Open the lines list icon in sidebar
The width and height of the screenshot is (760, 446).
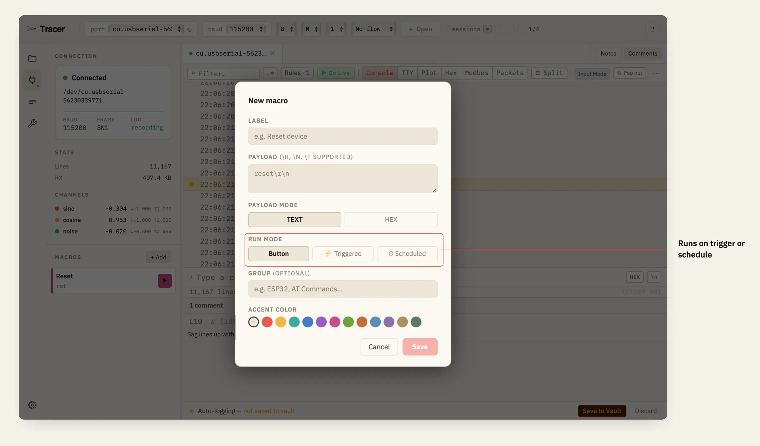click(32, 102)
